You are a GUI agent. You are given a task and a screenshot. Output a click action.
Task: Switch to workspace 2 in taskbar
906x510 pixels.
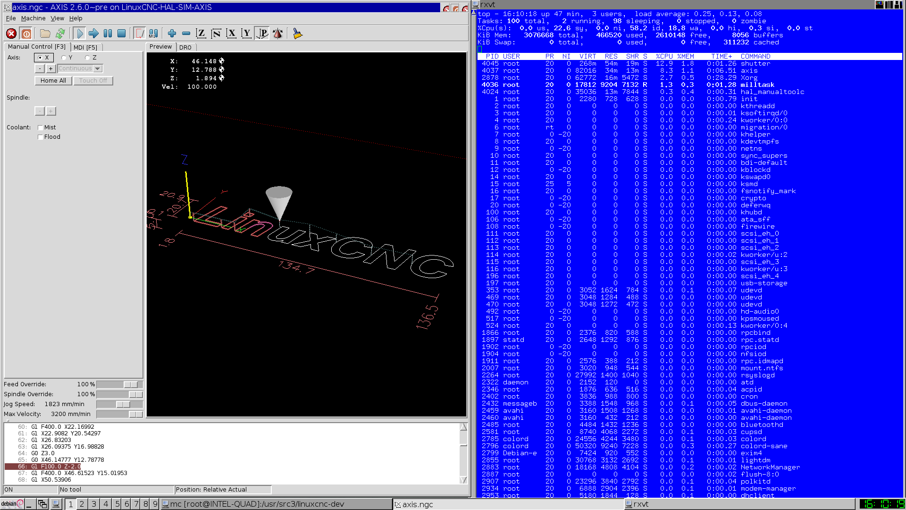click(82, 504)
